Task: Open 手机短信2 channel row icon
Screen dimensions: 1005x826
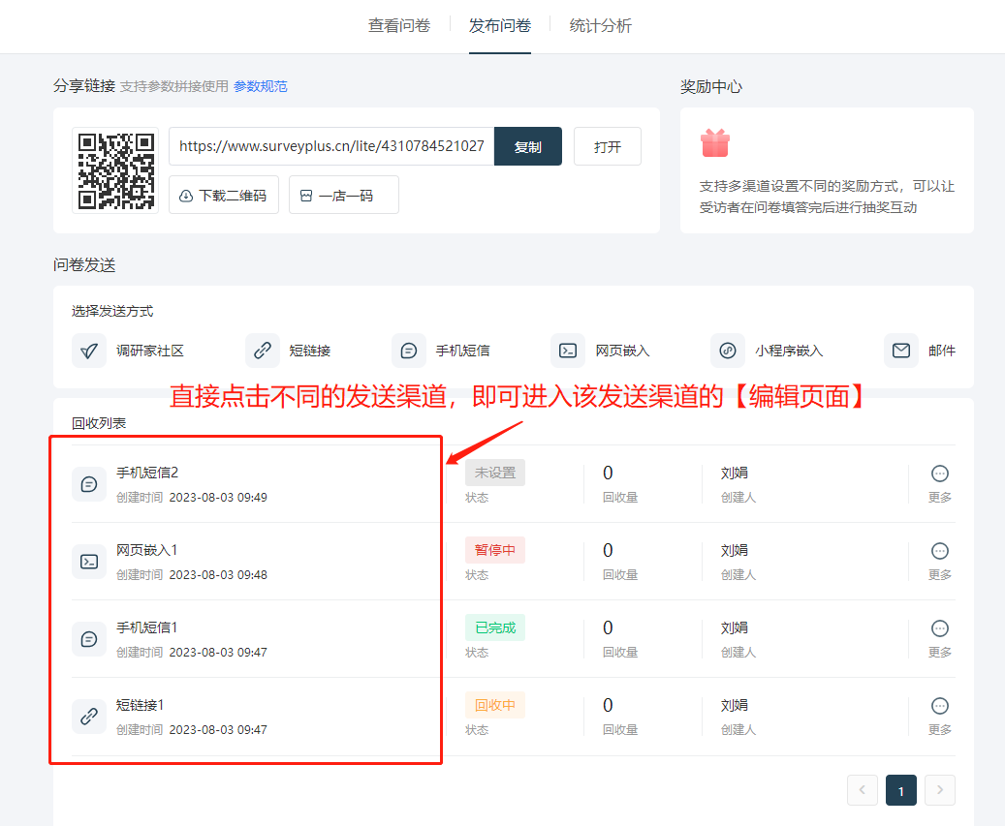Action: pyautogui.click(x=89, y=484)
